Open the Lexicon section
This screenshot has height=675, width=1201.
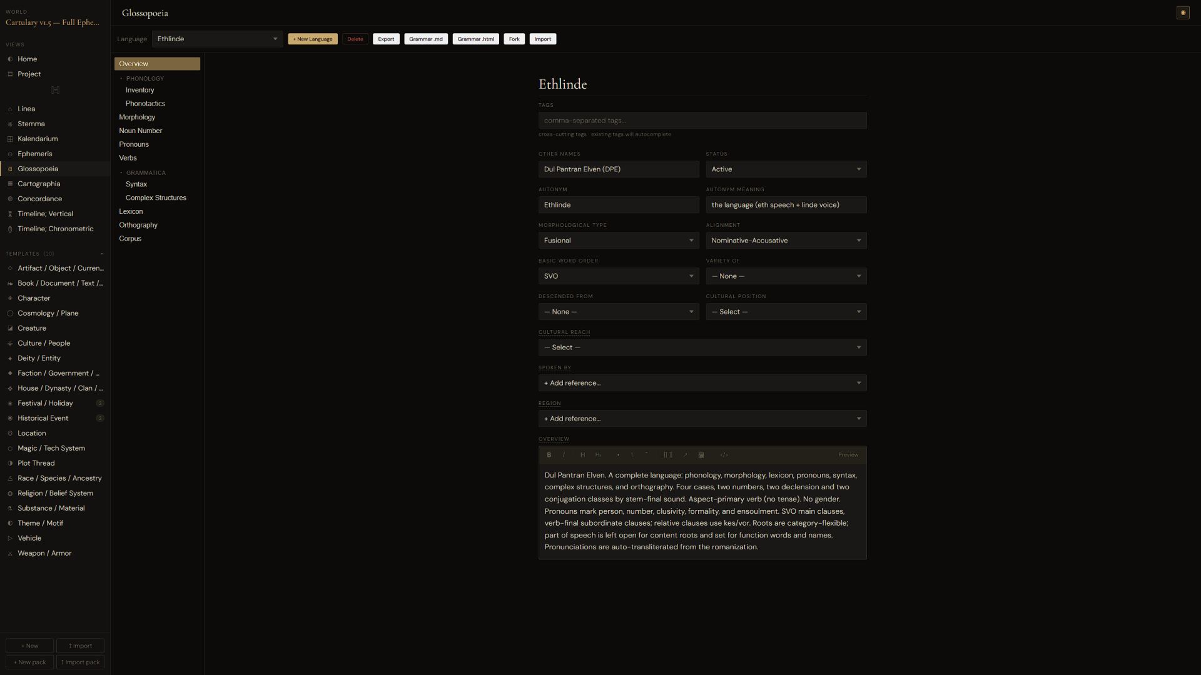(x=131, y=212)
